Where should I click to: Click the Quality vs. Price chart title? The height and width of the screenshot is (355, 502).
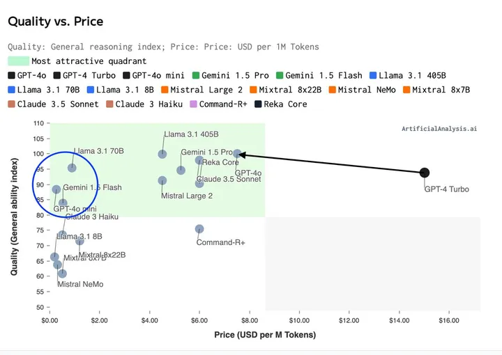pos(55,22)
